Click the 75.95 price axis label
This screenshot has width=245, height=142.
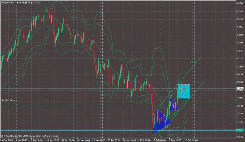point(240,137)
